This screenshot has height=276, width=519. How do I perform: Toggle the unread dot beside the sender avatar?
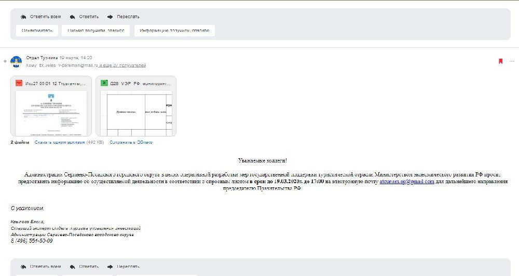coord(5,61)
